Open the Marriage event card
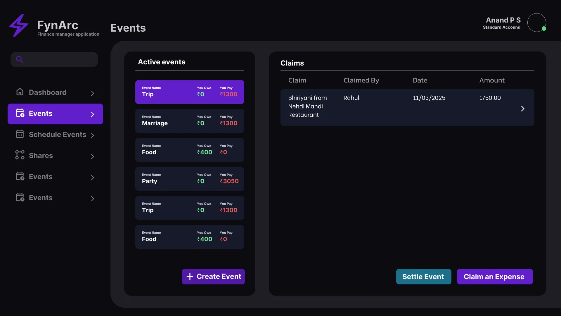This screenshot has width=561, height=316. click(190, 121)
